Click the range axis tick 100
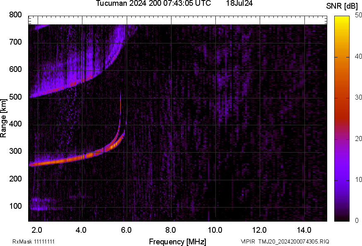 (x=15, y=206)
